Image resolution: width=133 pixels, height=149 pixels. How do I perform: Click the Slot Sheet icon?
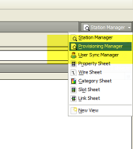coord(74,90)
